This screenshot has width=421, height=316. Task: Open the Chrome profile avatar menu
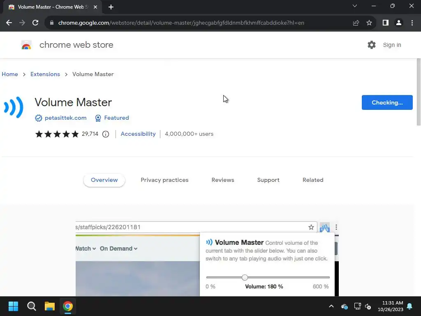click(x=399, y=23)
